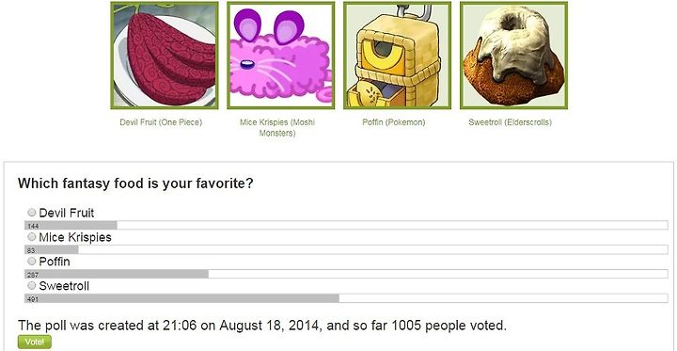
Task: Click the Poffin (Pokemon) caption link
Action: point(394,122)
